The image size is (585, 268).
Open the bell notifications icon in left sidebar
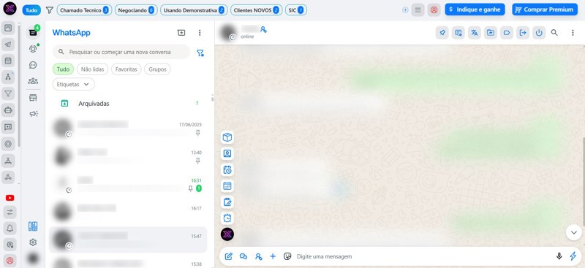(10, 229)
